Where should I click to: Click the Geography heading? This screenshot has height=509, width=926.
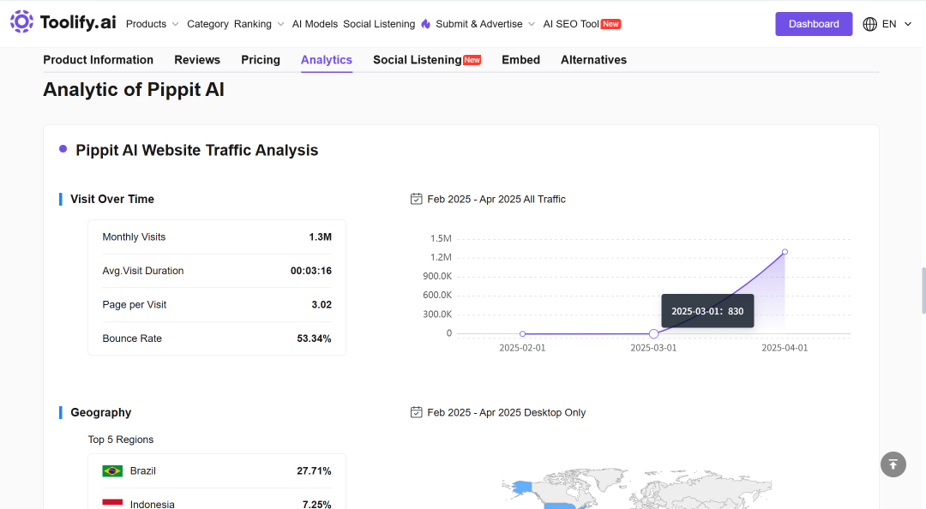click(101, 412)
